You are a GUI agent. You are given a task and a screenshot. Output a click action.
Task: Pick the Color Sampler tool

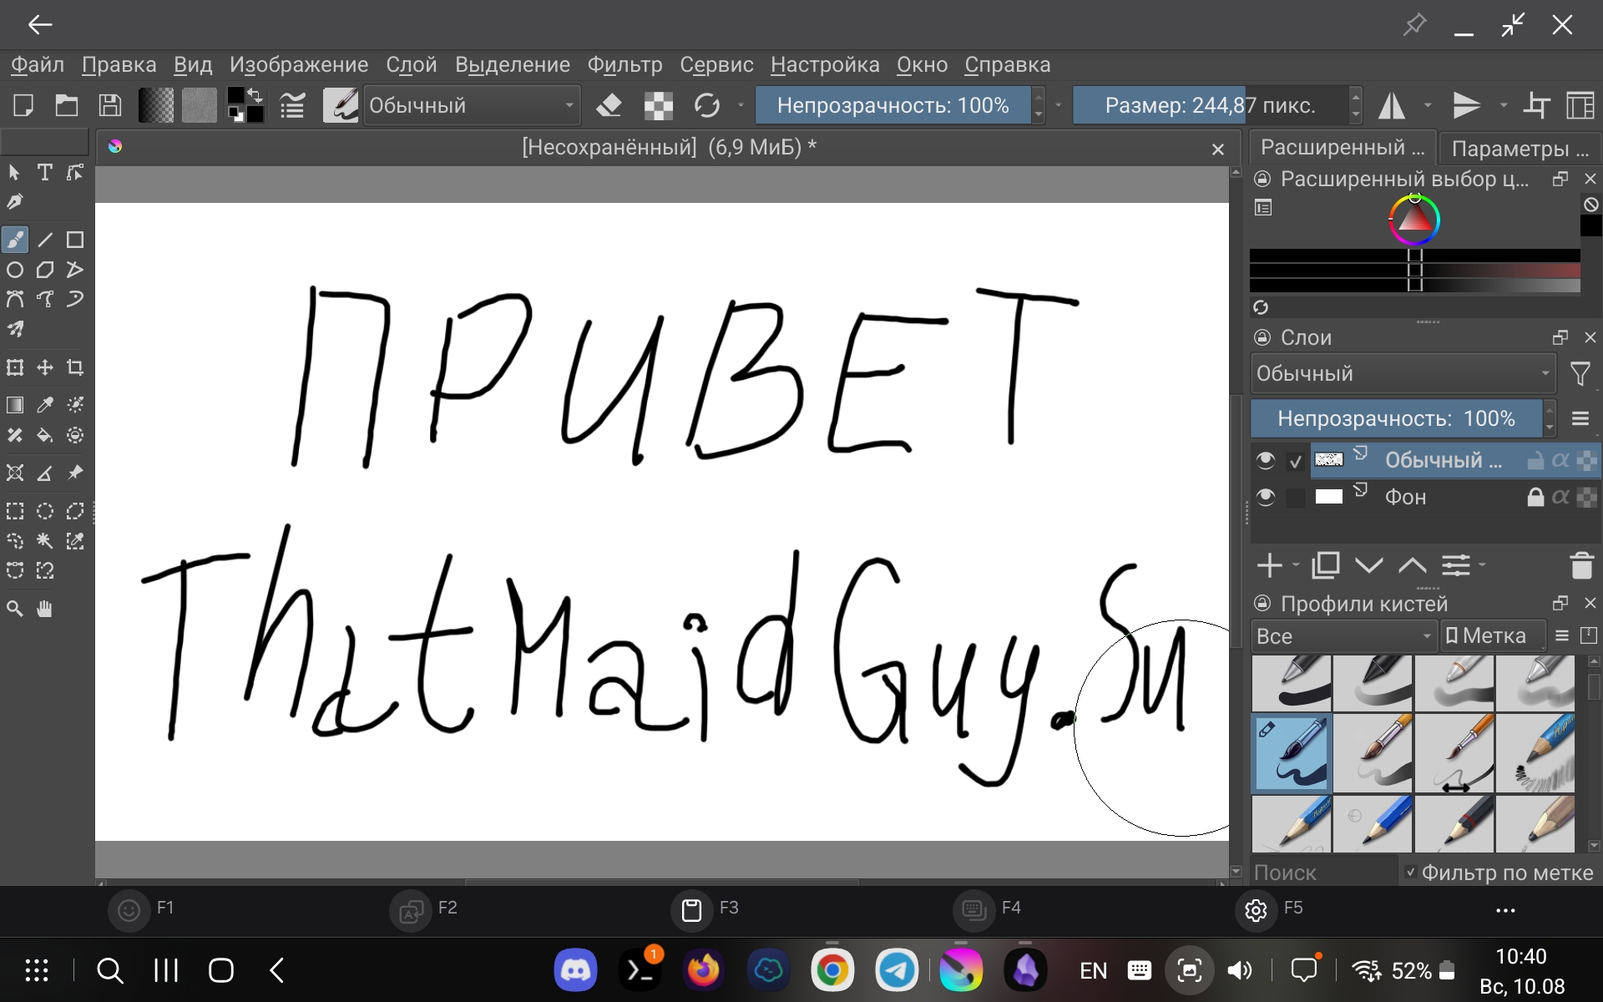coord(44,405)
